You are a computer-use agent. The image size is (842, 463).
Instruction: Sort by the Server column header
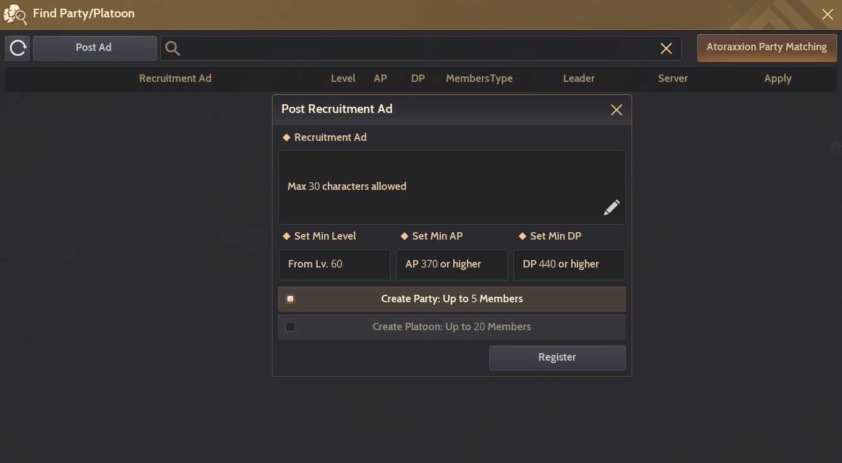(x=672, y=78)
